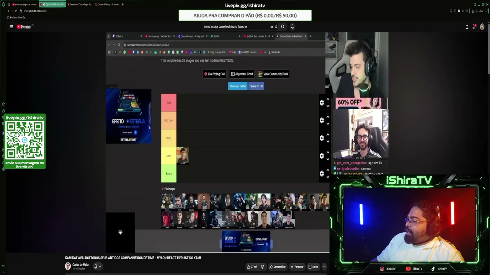Go to YouTube Premium home logo
490x275 pixels.
tap(24, 27)
